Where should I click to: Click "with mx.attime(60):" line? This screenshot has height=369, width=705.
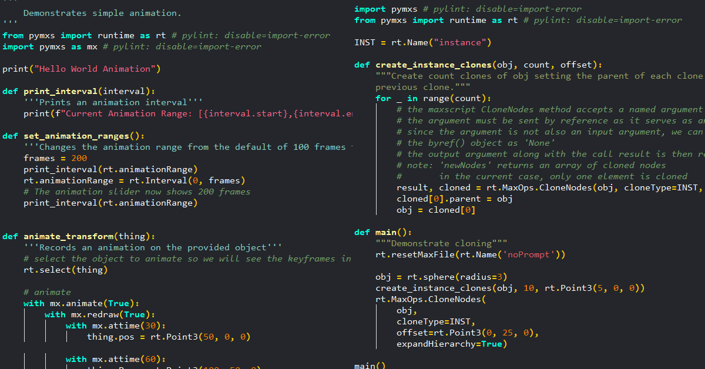[x=116, y=359]
